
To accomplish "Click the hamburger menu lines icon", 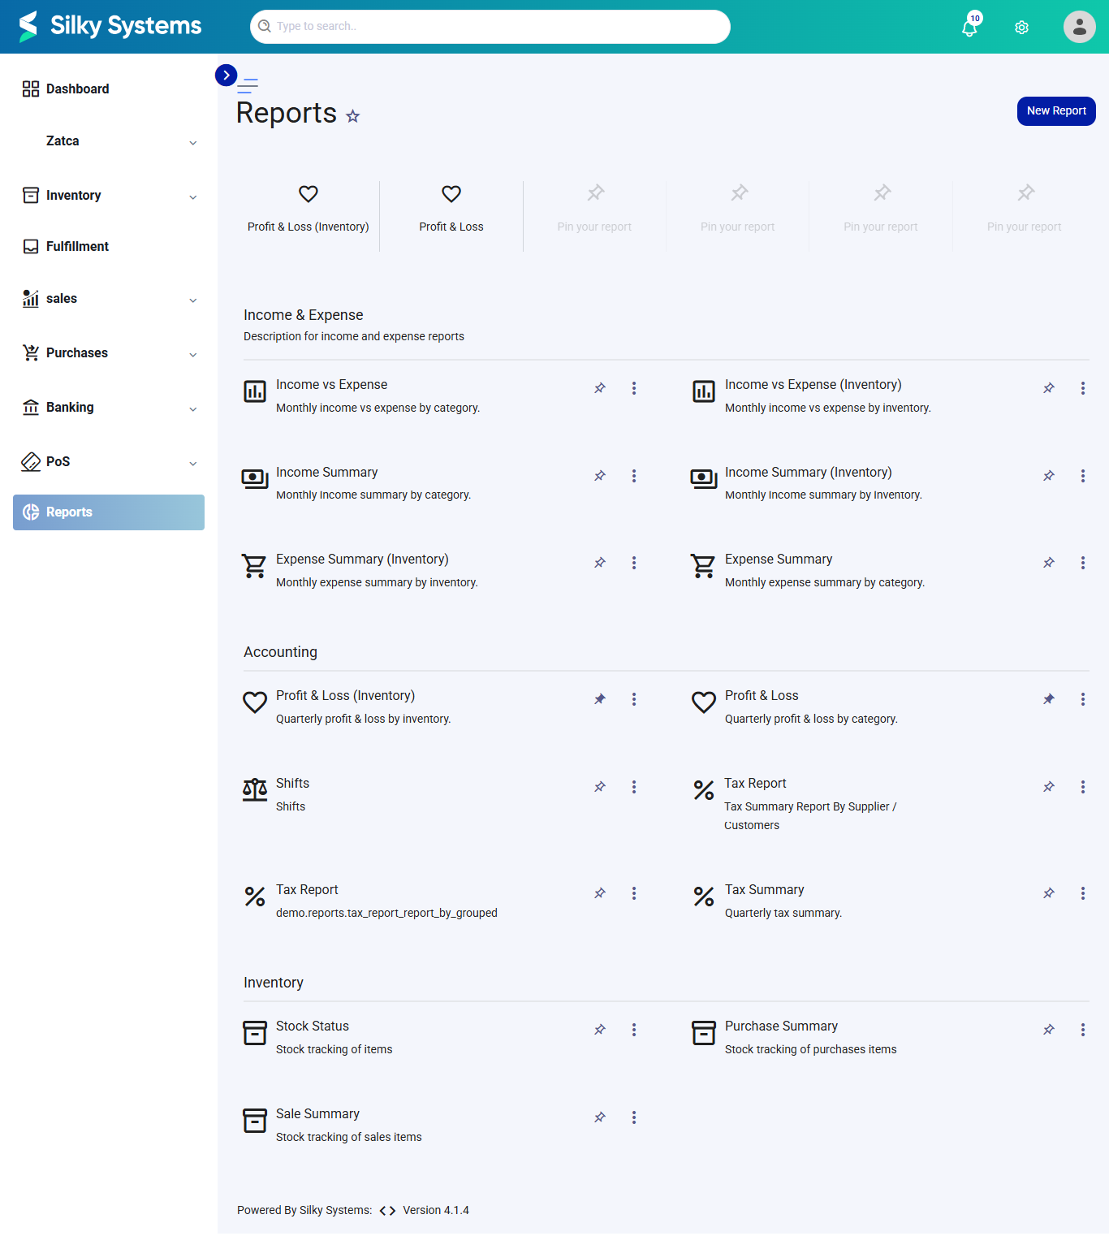I will point(248,84).
